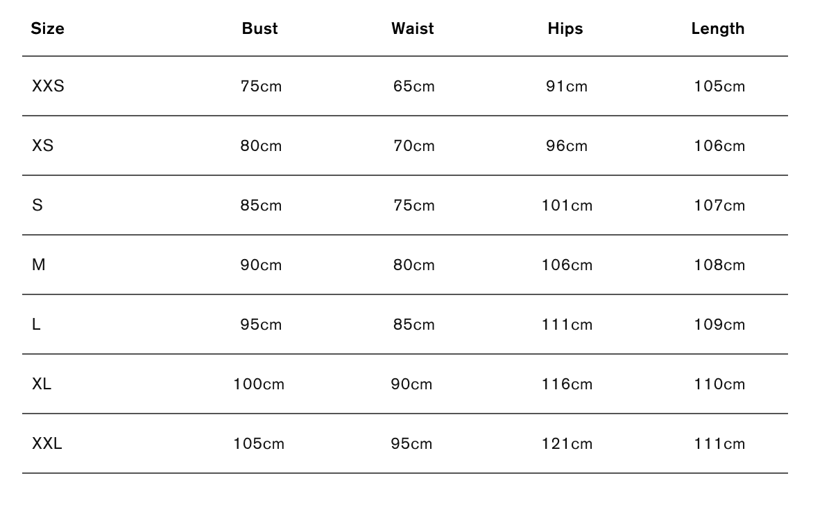838x514 pixels.
Task: Select the XXS size row label
Action: coord(48,87)
